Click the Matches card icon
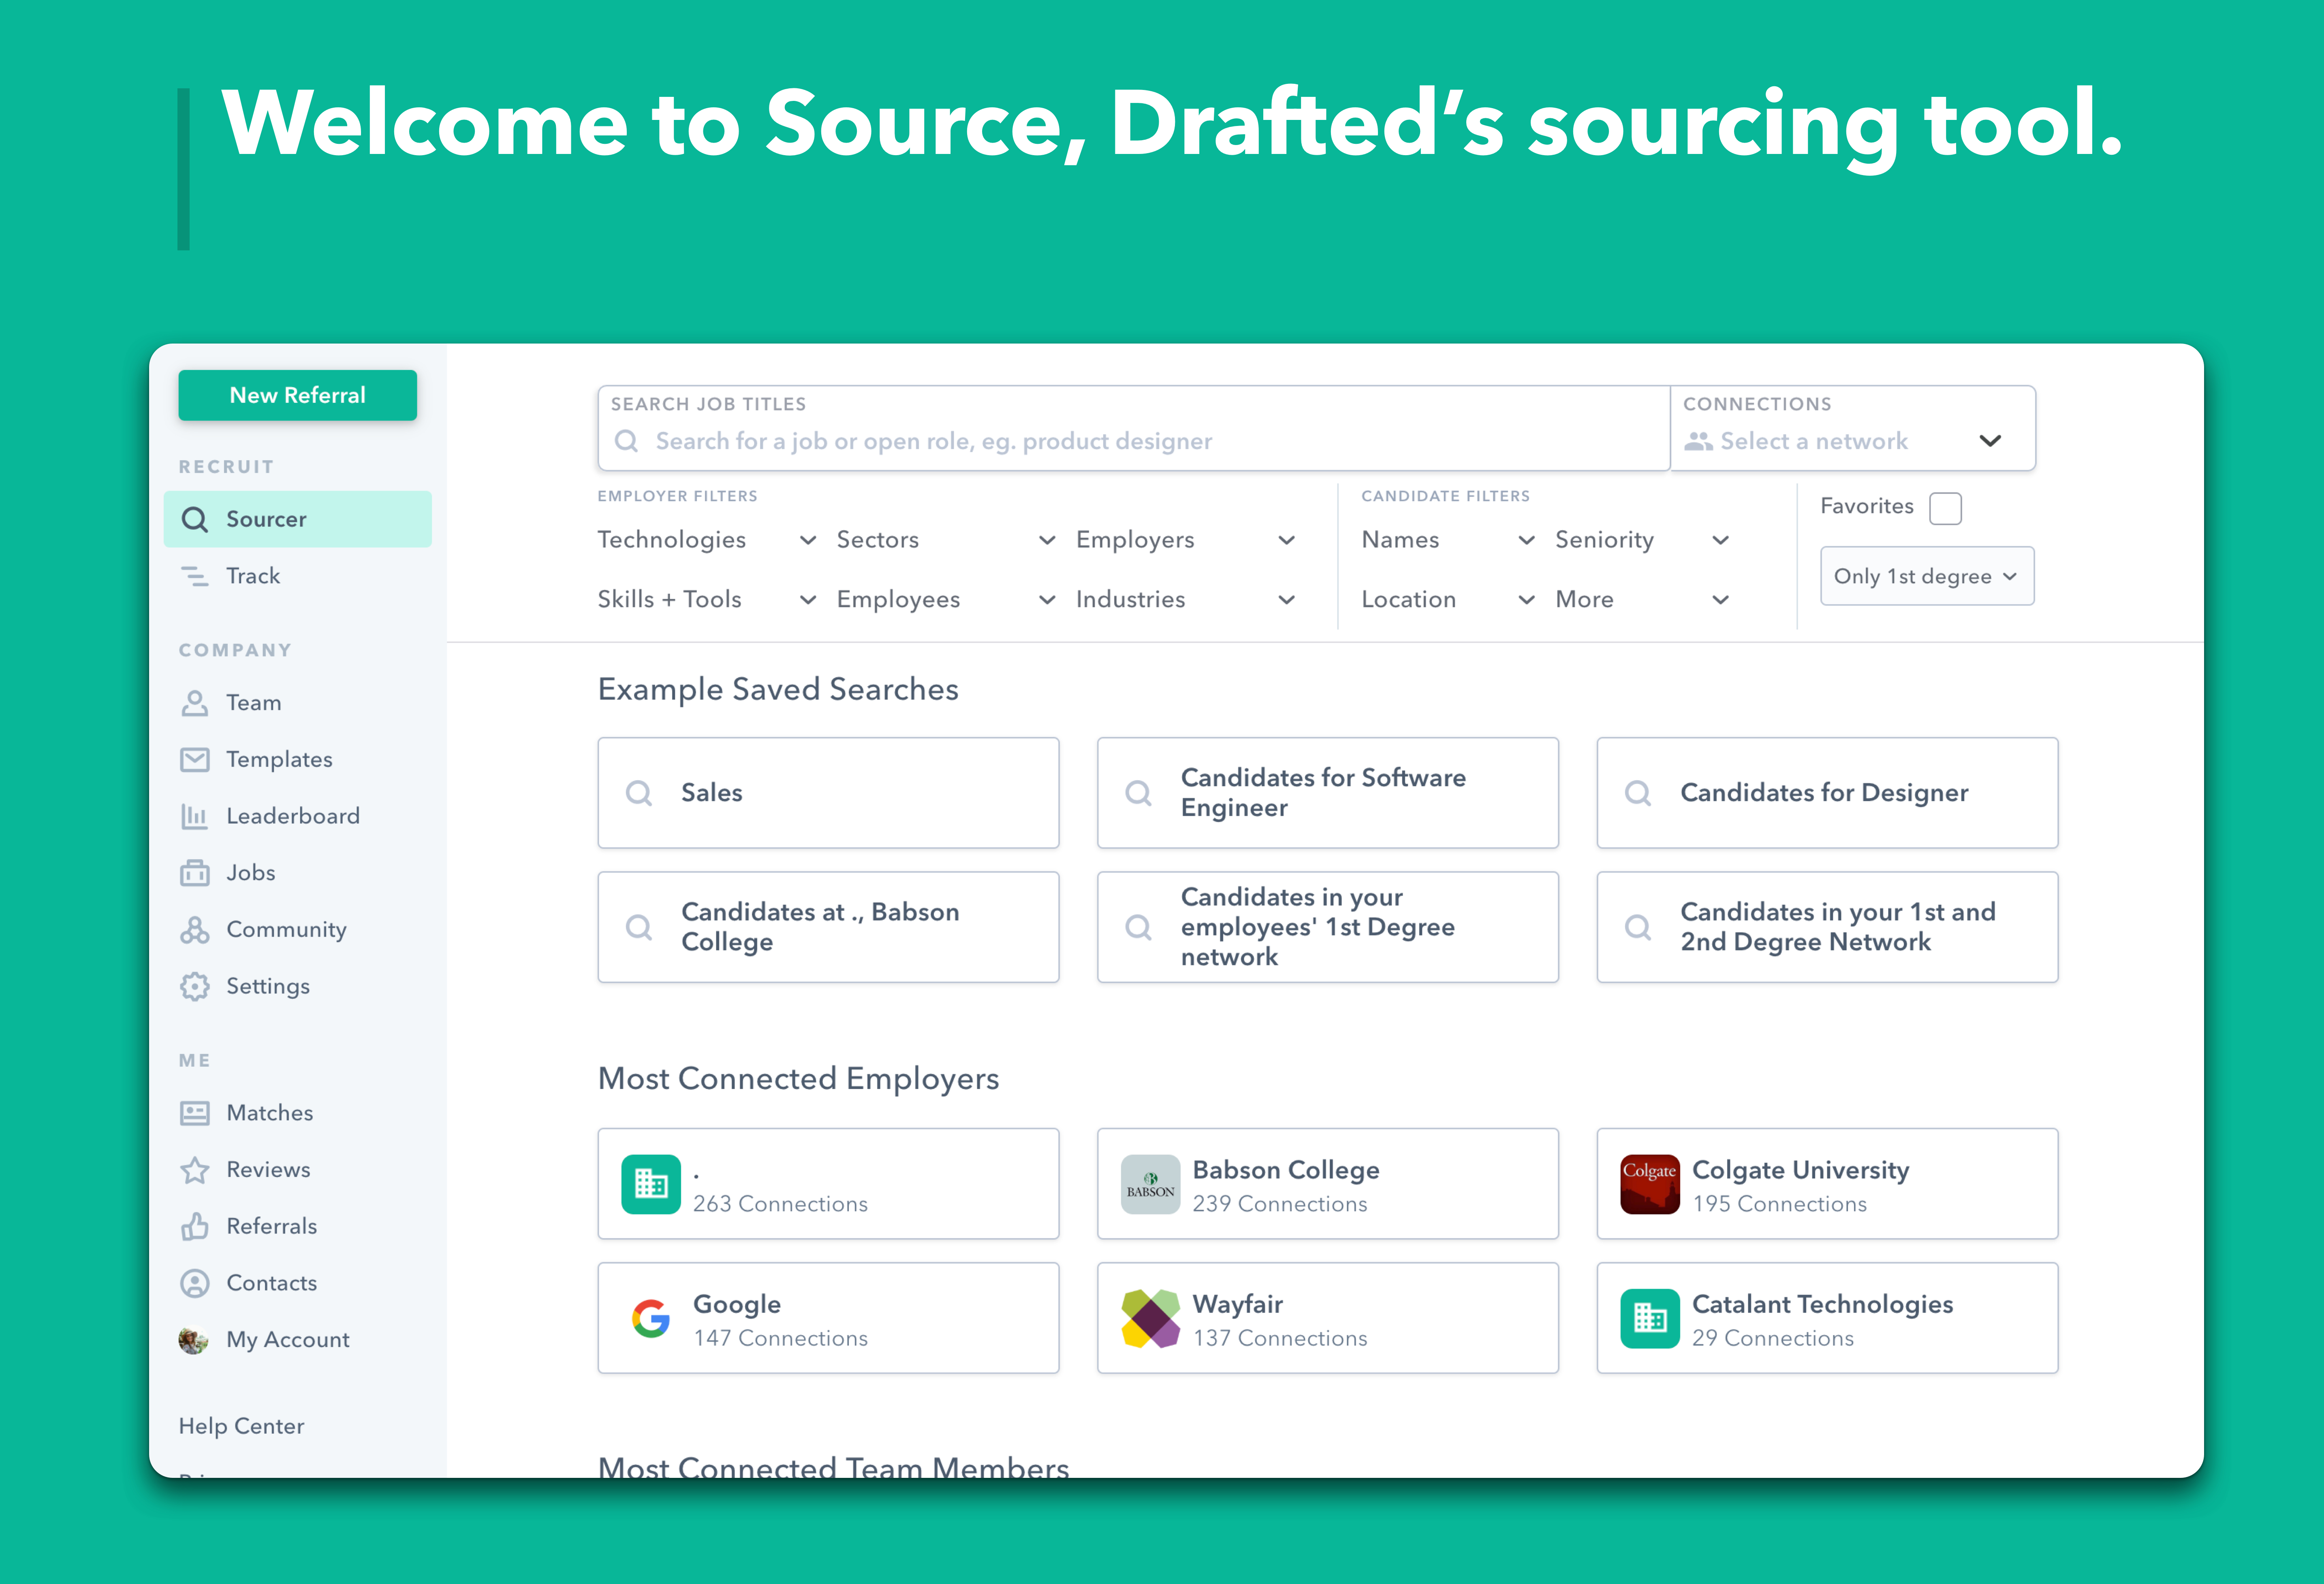This screenshot has width=2324, height=1584. click(194, 1113)
